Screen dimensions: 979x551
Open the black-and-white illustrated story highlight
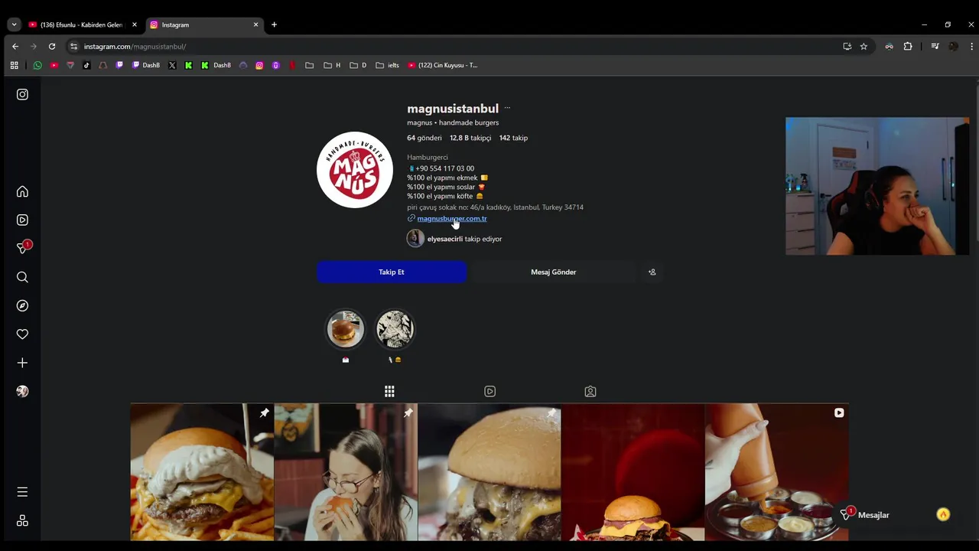395,329
